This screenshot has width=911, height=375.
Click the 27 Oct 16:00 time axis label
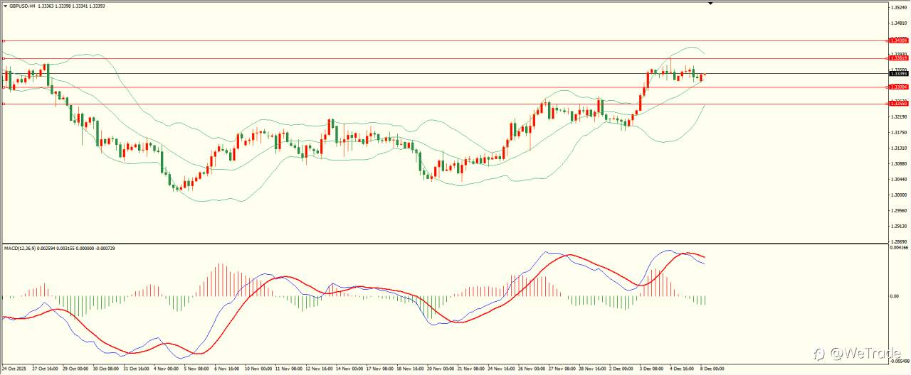45,369
